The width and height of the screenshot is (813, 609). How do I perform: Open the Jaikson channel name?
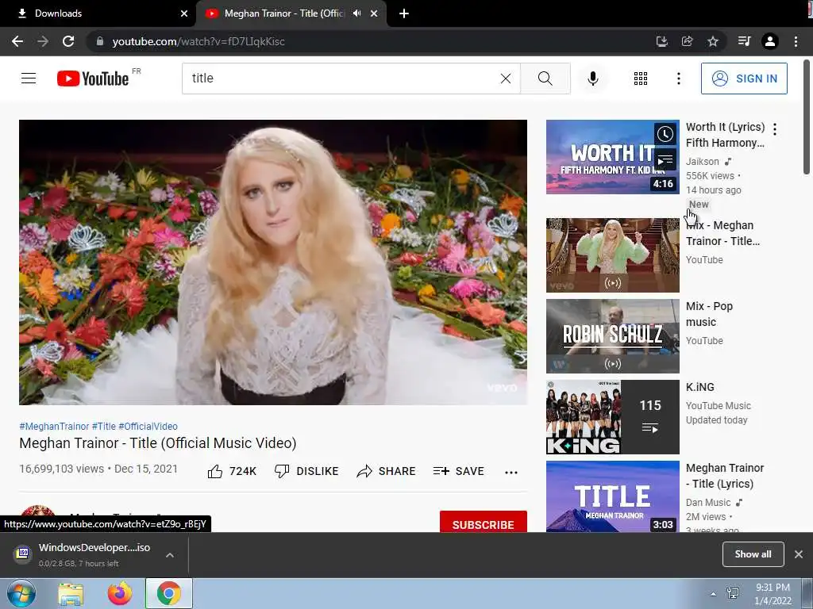pyautogui.click(x=703, y=162)
